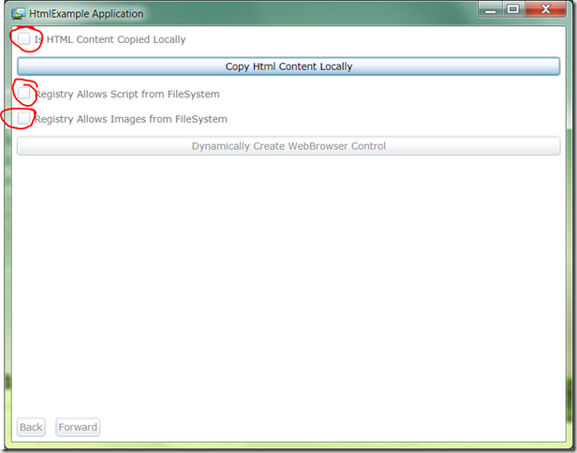The width and height of the screenshot is (577, 453).
Task: Click Dynamically Create WebBrowser Control button
Action: 288,146
